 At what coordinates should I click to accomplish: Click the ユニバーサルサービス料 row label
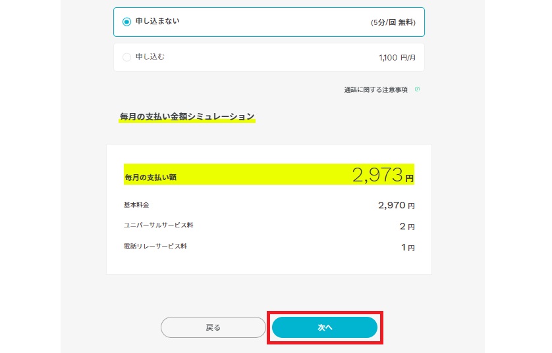click(x=158, y=225)
